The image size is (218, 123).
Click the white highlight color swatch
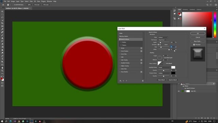173,68
